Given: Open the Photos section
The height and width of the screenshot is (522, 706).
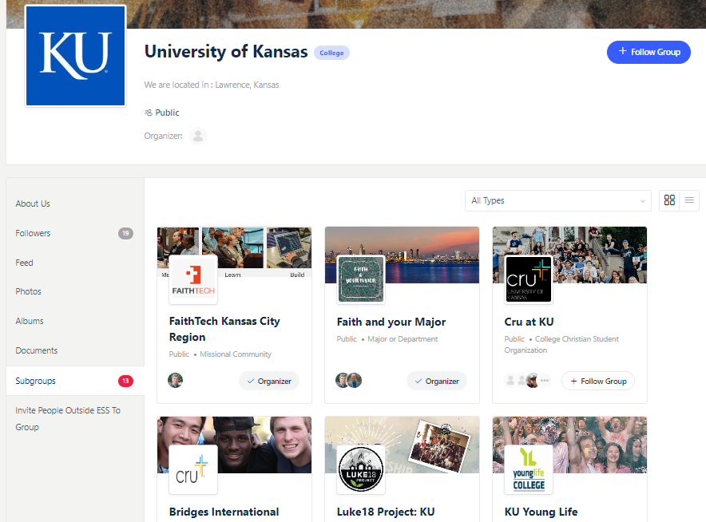Looking at the screenshot, I should [29, 291].
